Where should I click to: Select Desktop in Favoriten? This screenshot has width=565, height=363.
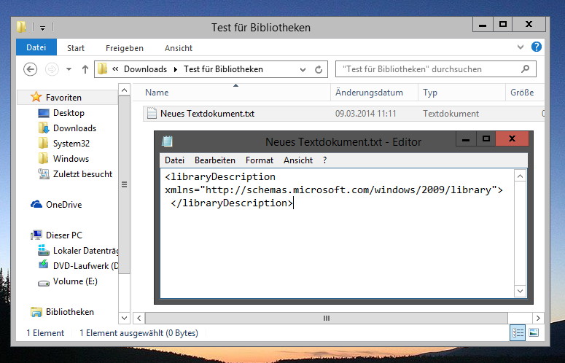(x=69, y=113)
